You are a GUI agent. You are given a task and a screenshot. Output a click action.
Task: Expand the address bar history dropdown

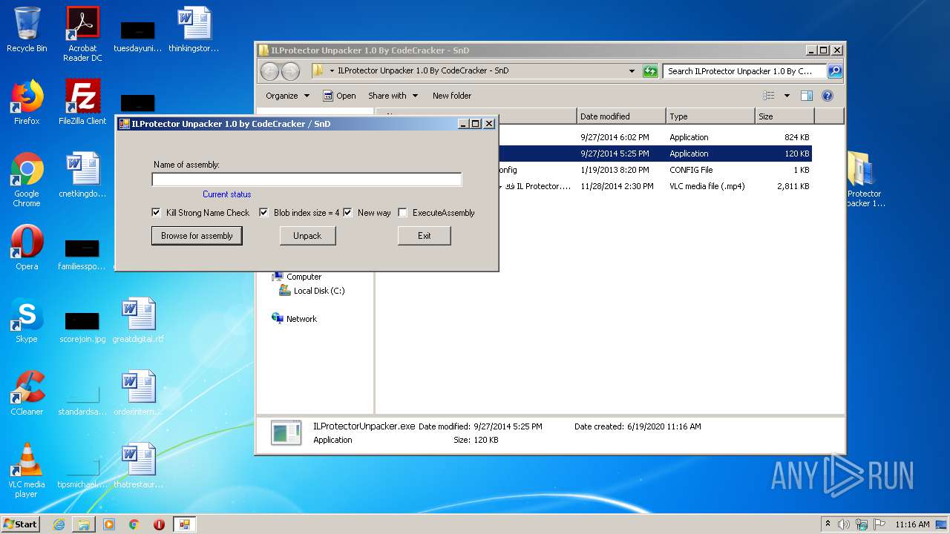click(x=632, y=71)
